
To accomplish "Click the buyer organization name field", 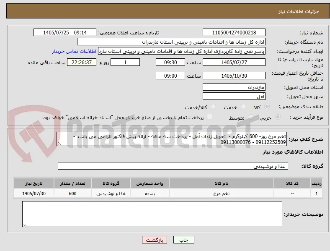I will [x=171, y=42].
